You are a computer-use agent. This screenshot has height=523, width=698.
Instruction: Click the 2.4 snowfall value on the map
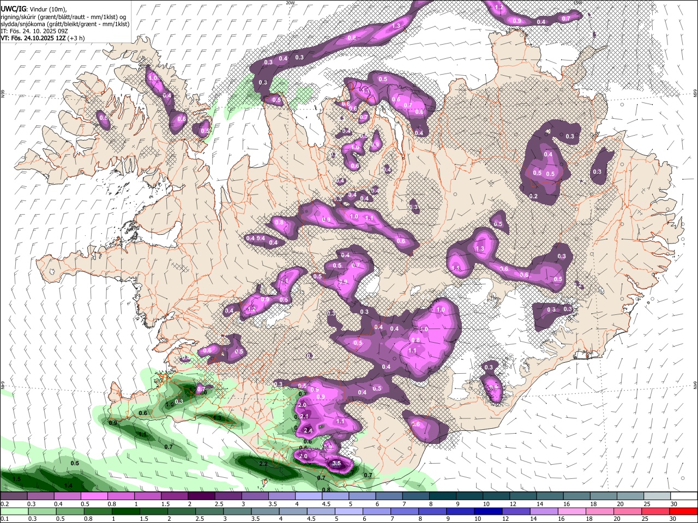click(x=308, y=430)
